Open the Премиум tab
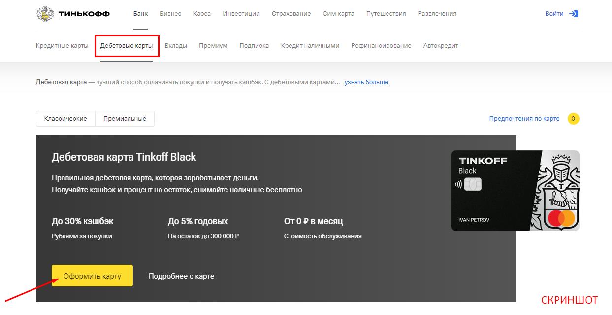The image size is (612, 315). pyautogui.click(x=213, y=46)
